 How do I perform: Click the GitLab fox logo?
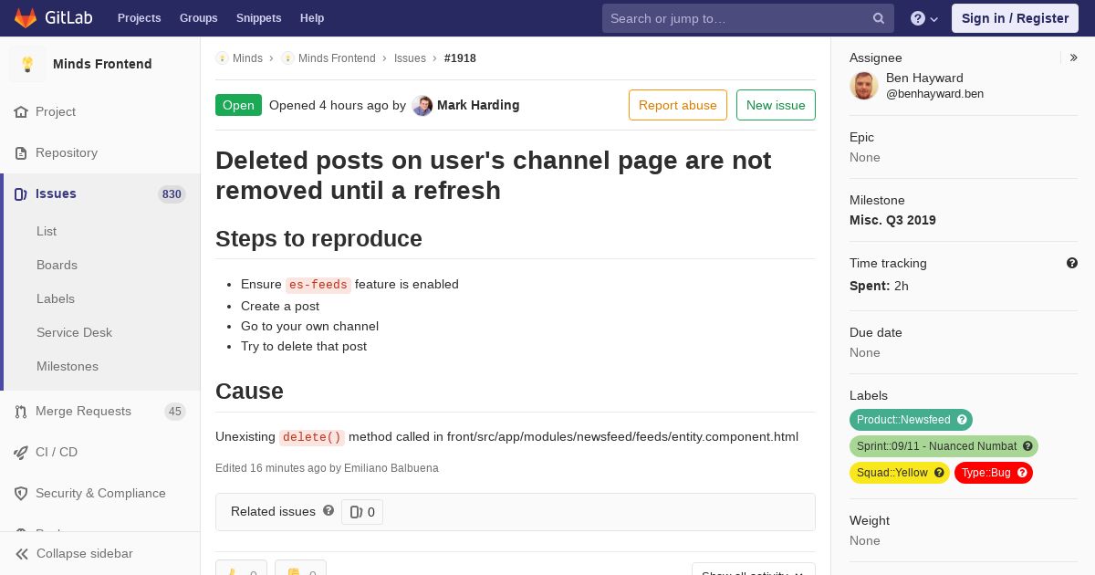coord(26,17)
